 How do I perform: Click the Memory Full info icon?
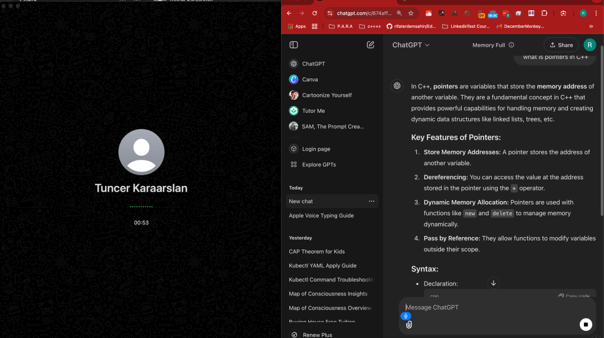pos(511,45)
